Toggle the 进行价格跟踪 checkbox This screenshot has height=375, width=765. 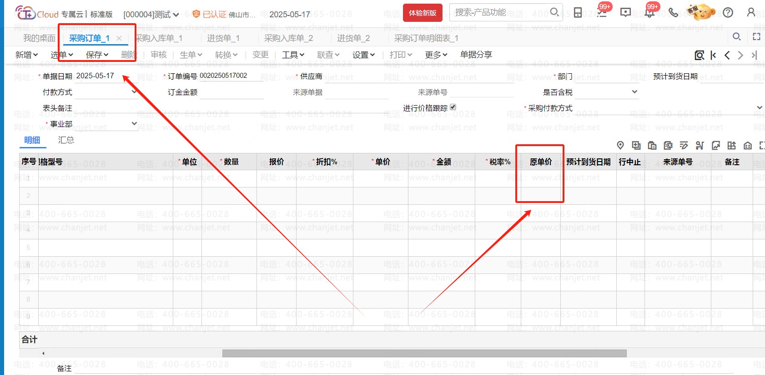tap(453, 107)
